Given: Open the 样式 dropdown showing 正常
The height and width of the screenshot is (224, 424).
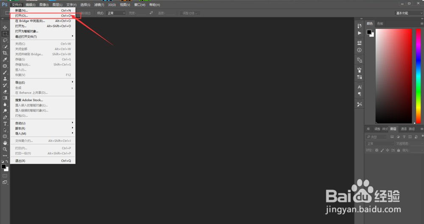Looking at the screenshot, I should pyautogui.click(x=116, y=13).
